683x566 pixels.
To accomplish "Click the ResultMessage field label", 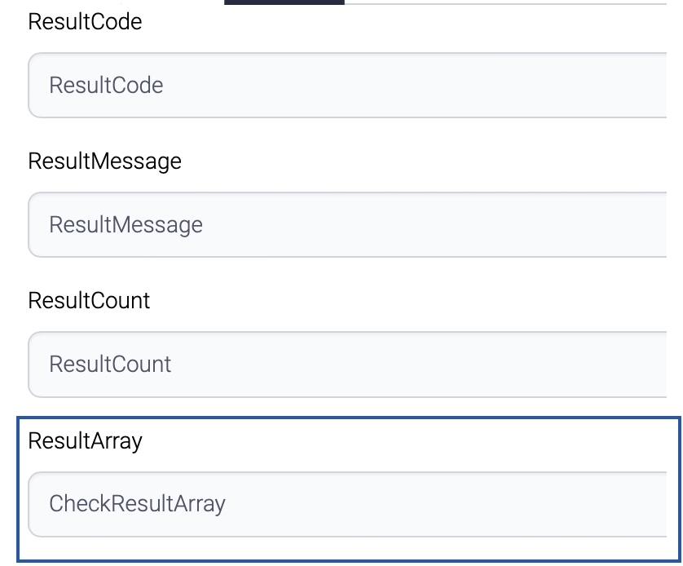I will (104, 161).
